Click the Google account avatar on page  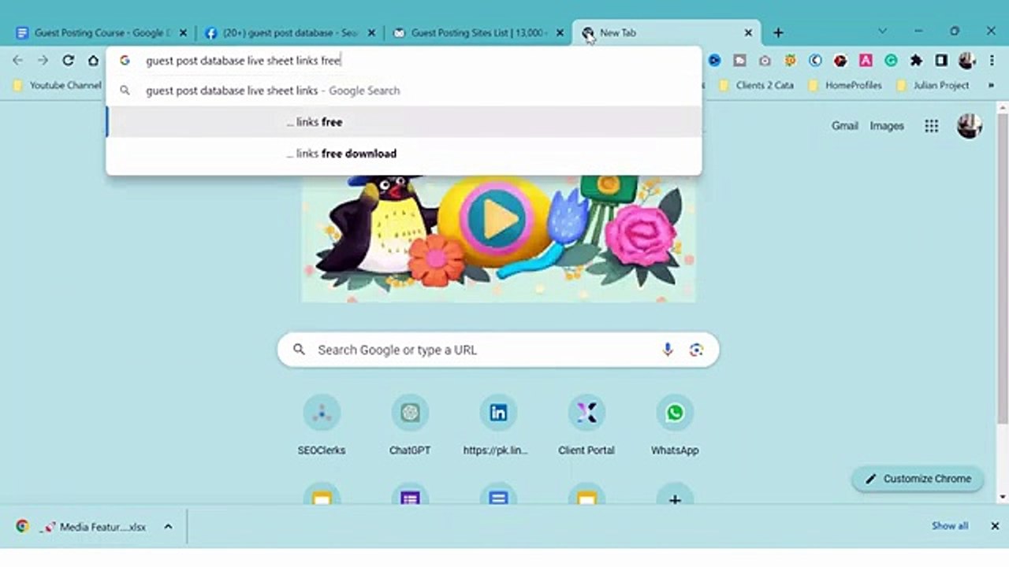(969, 126)
